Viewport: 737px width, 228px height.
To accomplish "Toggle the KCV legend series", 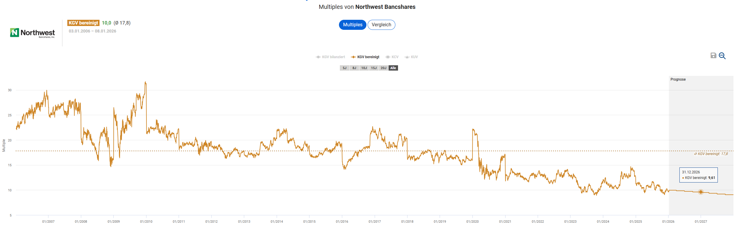I will coord(392,57).
